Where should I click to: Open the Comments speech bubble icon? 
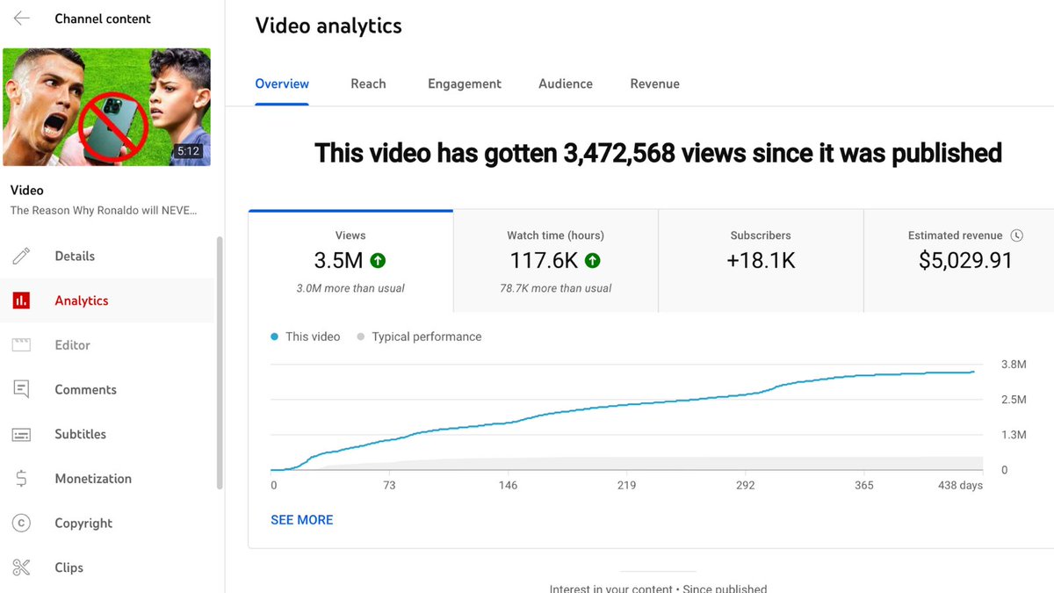[22, 389]
